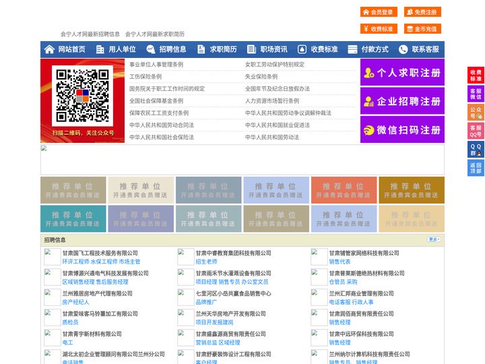Open the 求职简历 navigation item
Image resolution: width=485 pixels, height=364 pixels.
224,49
